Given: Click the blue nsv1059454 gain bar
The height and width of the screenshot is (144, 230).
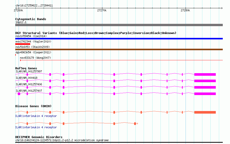Looking at the screenshot, I should [x=119, y=39].
